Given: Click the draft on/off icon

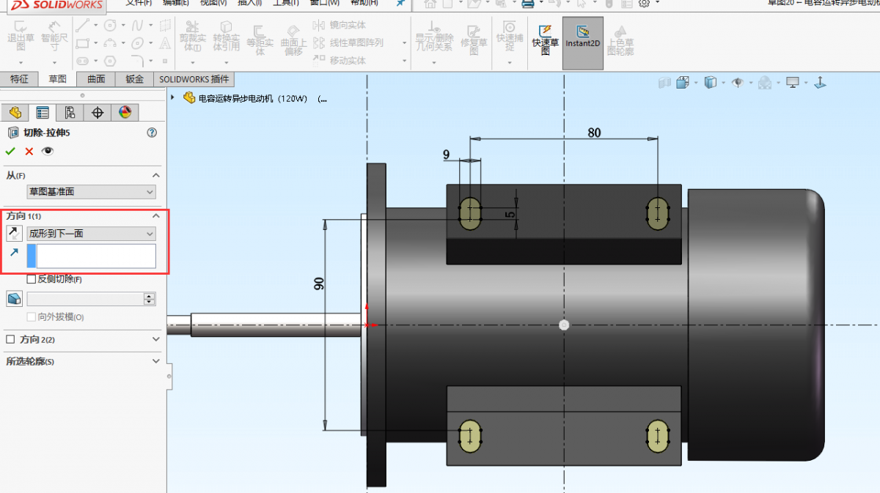Looking at the screenshot, I should point(14,298).
